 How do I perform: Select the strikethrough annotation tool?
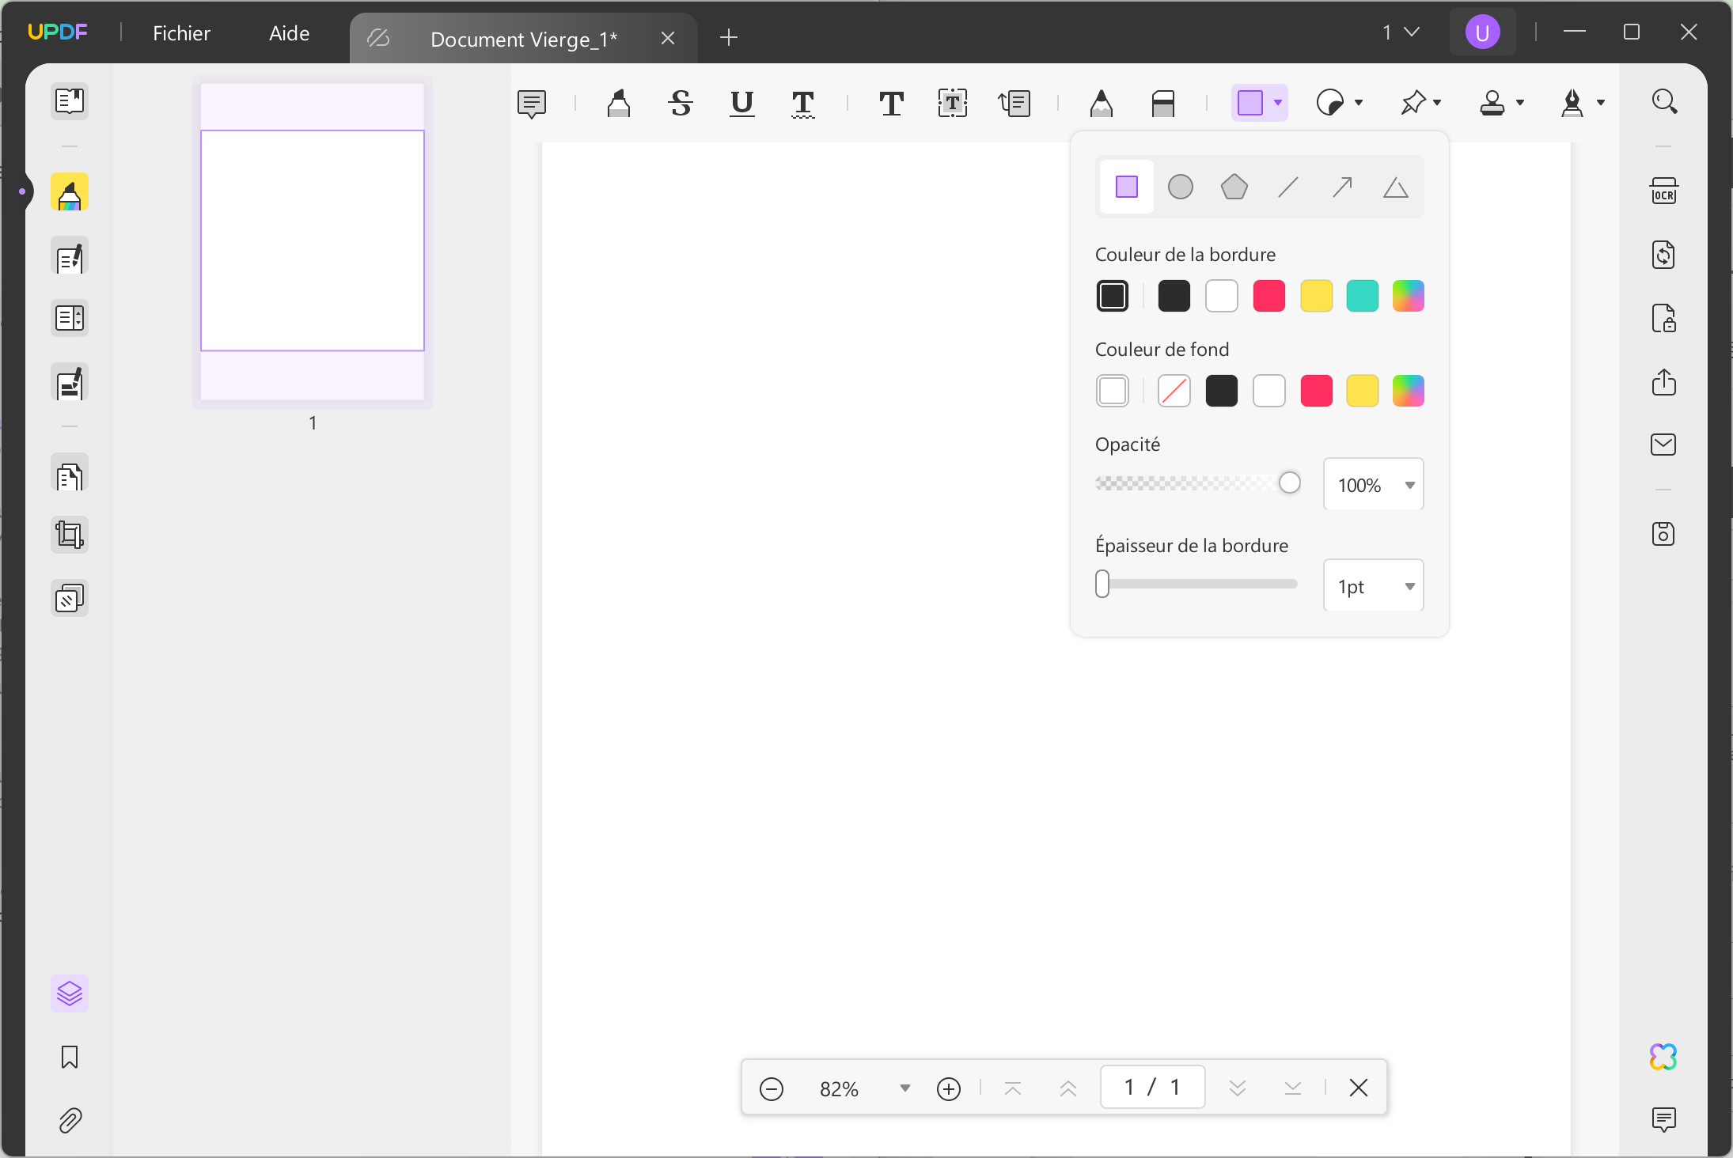(x=679, y=104)
